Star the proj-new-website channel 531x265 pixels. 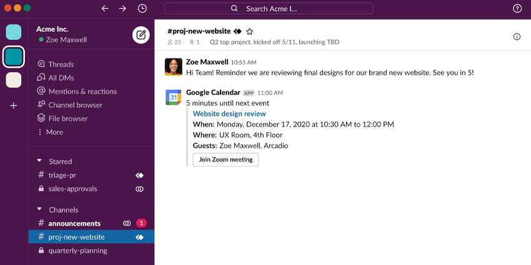[x=250, y=31]
